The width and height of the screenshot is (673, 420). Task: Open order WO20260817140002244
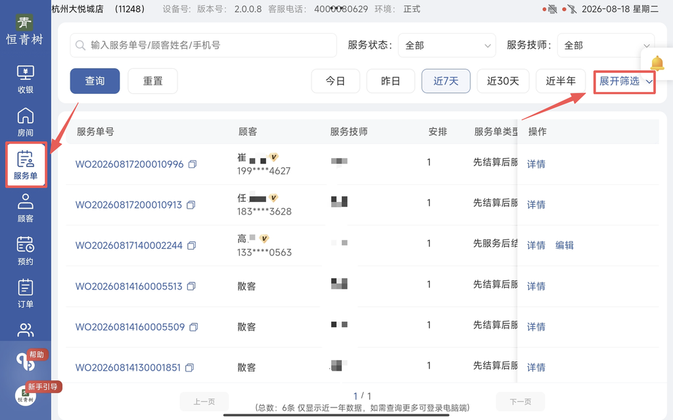pos(129,245)
